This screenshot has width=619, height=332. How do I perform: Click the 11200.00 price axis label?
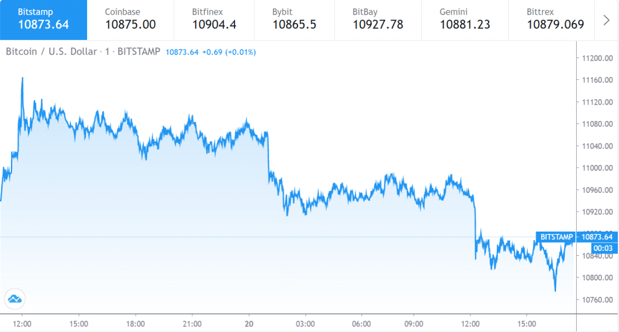(595, 58)
